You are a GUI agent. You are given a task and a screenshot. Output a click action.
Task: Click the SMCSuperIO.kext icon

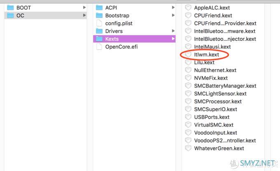[x=188, y=109]
